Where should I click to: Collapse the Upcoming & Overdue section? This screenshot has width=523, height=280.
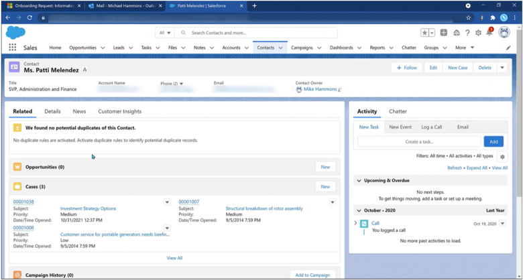click(x=359, y=181)
